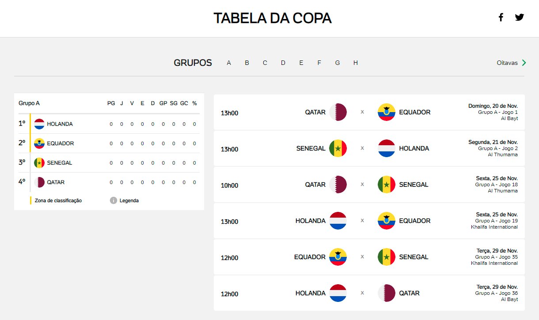The width and height of the screenshot is (539, 320).
Task: Share page via Facebook icon
Action: tap(501, 18)
